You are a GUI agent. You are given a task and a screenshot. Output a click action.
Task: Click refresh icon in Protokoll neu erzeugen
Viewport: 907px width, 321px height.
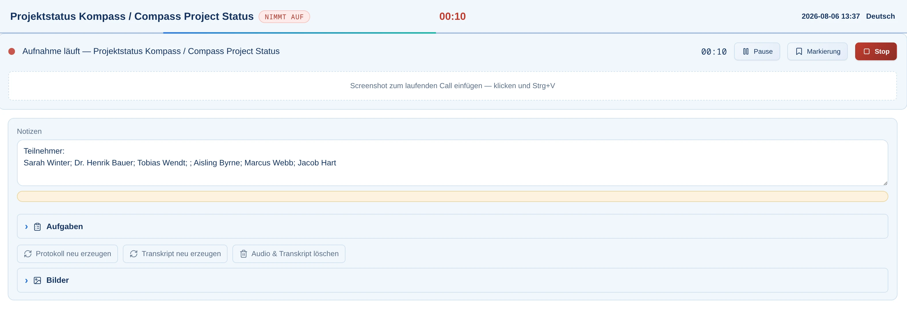tap(28, 254)
